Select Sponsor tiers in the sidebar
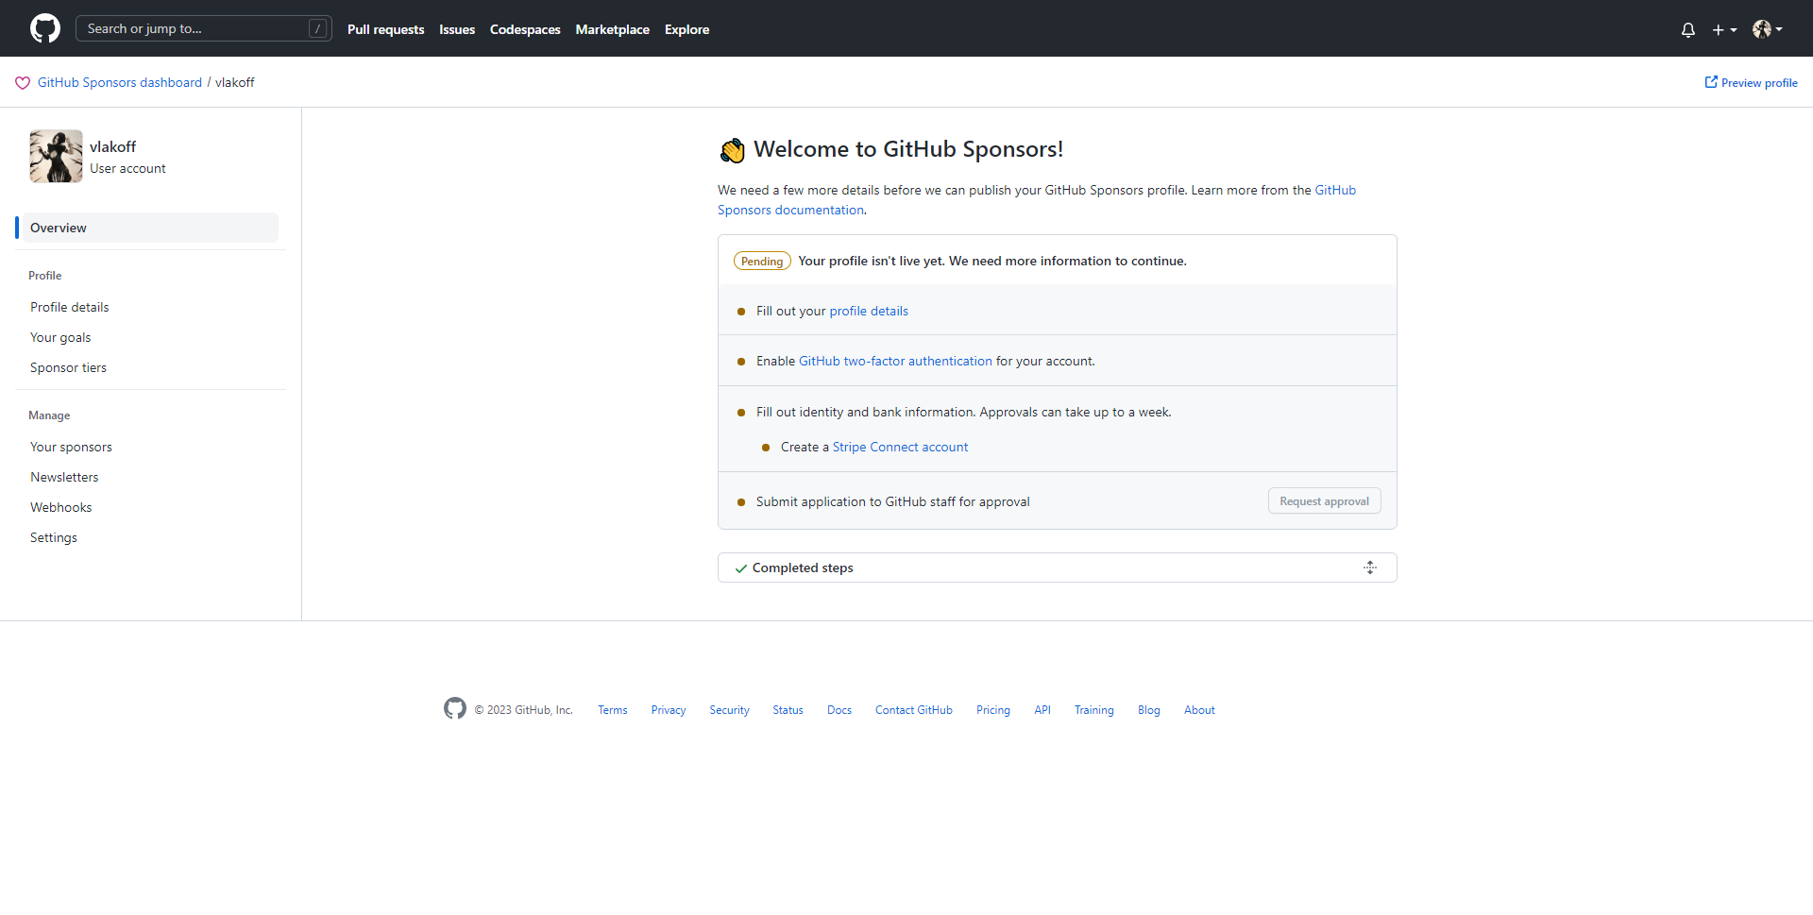Image resolution: width=1813 pixels, height=915 pixels. tap(68, 367)
